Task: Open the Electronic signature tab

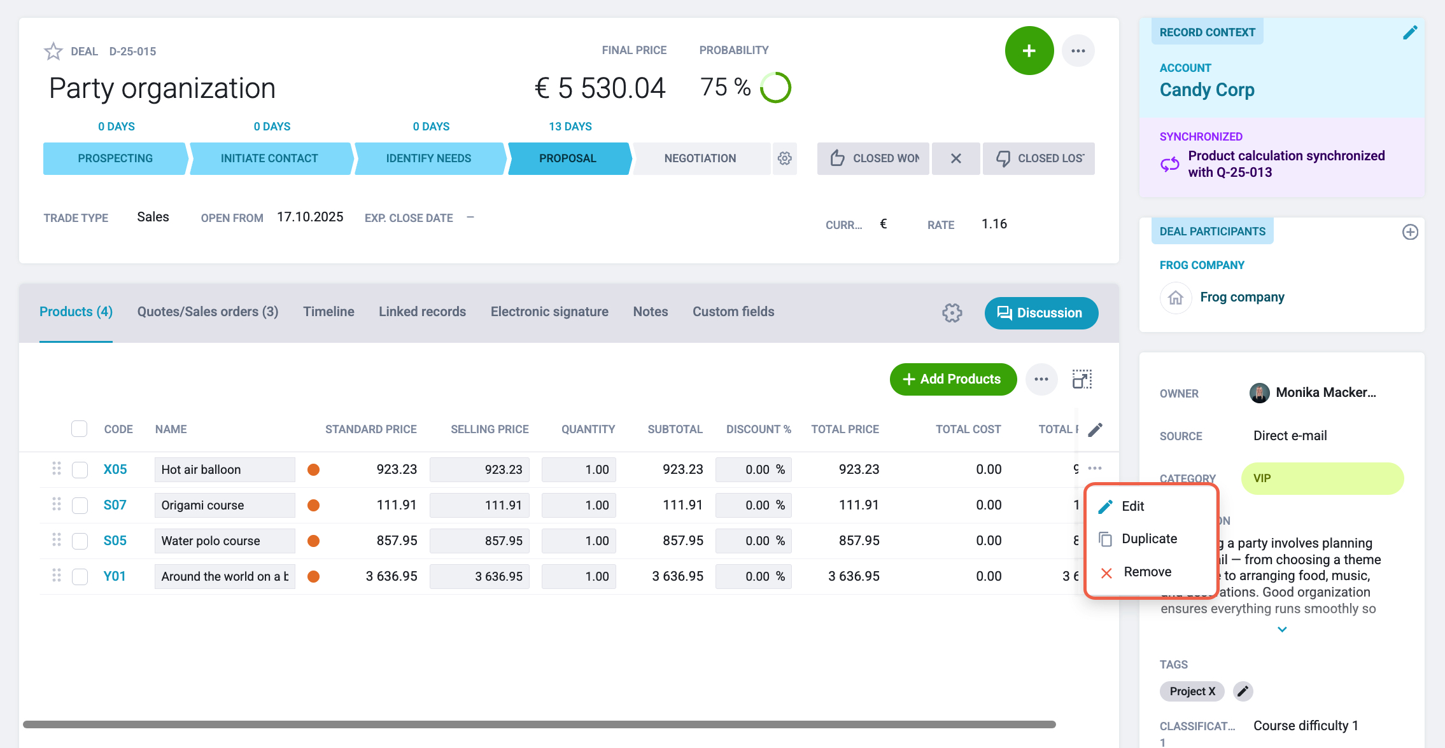Action: point(549,312)
